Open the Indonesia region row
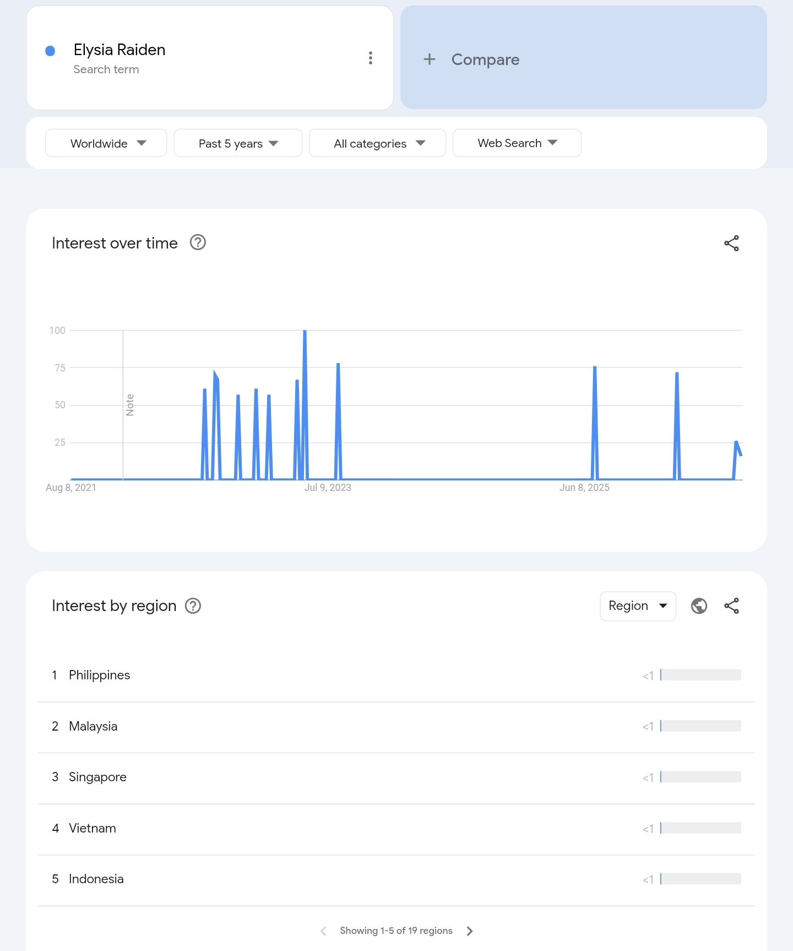Image resolution: width=793 pixels, height=951 pixels. coord(397,879)
